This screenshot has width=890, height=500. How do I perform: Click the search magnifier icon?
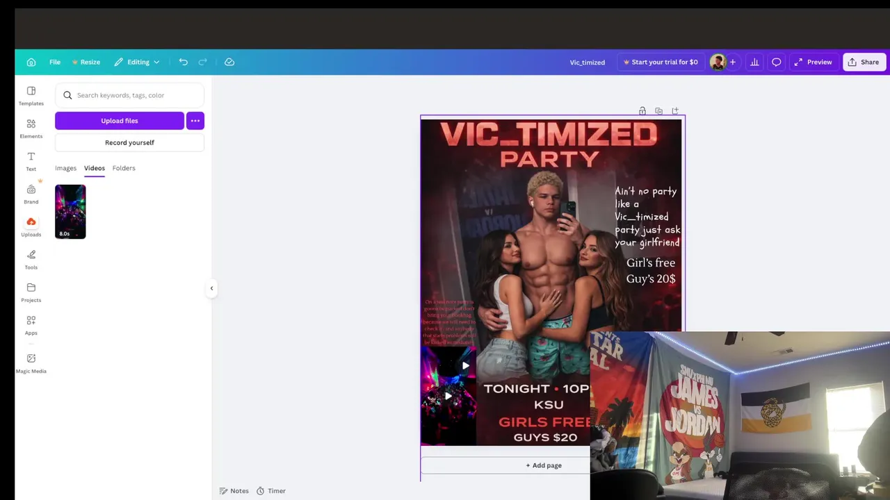tap(67, 95)
